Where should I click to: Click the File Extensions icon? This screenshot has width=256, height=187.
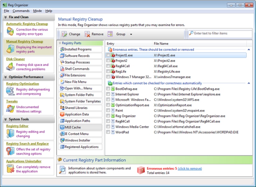click(x=62, y=75)
